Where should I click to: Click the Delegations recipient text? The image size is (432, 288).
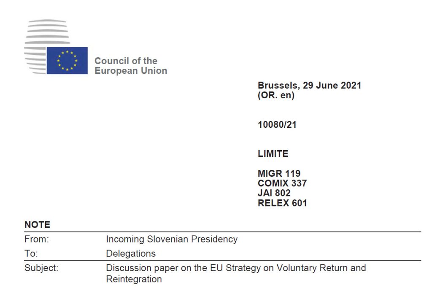point(131,253)
